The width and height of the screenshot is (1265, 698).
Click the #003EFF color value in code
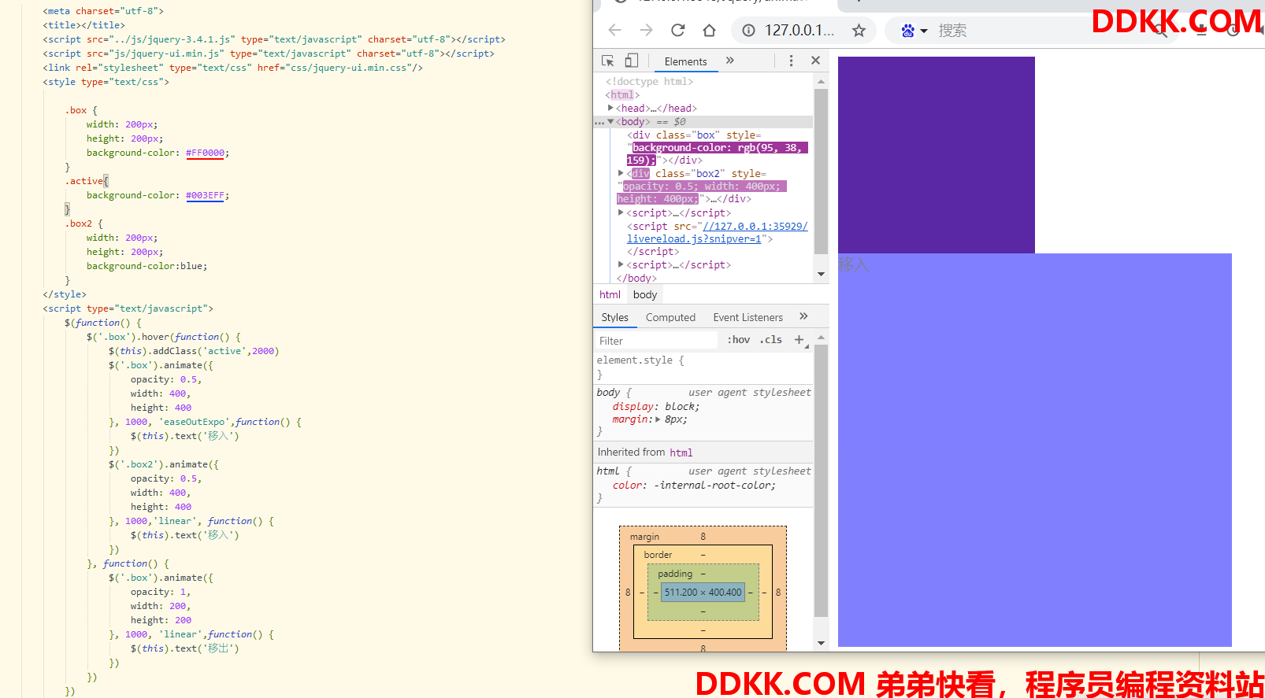point(205,195)
